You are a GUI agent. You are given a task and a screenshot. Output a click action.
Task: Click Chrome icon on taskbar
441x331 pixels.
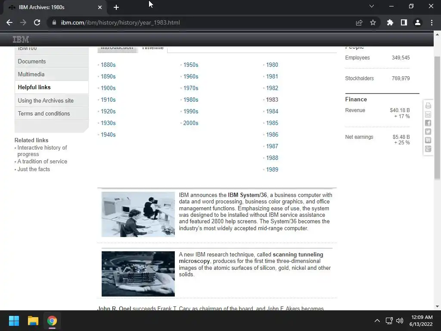(52, 321)
